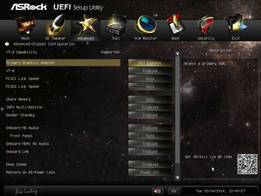Screen dimensions: 261x196
Task: Open the Render Standby Enabled dropdown
Action: pos(150,115)
